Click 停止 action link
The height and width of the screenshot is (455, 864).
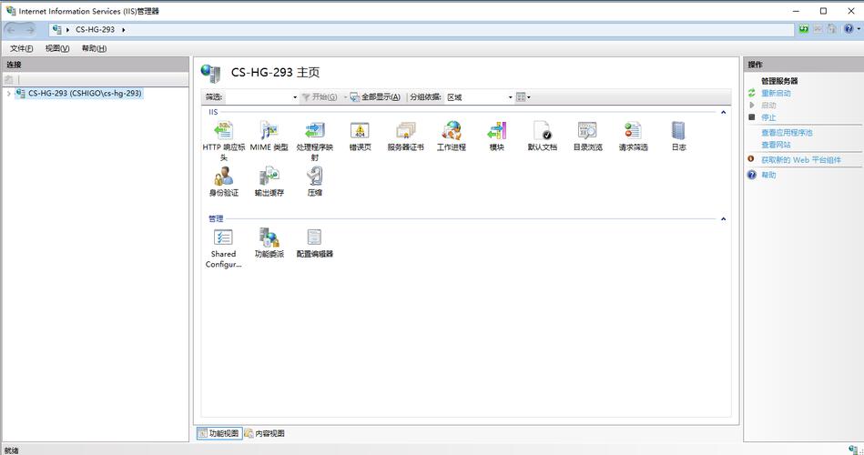(x=768, y=118)
